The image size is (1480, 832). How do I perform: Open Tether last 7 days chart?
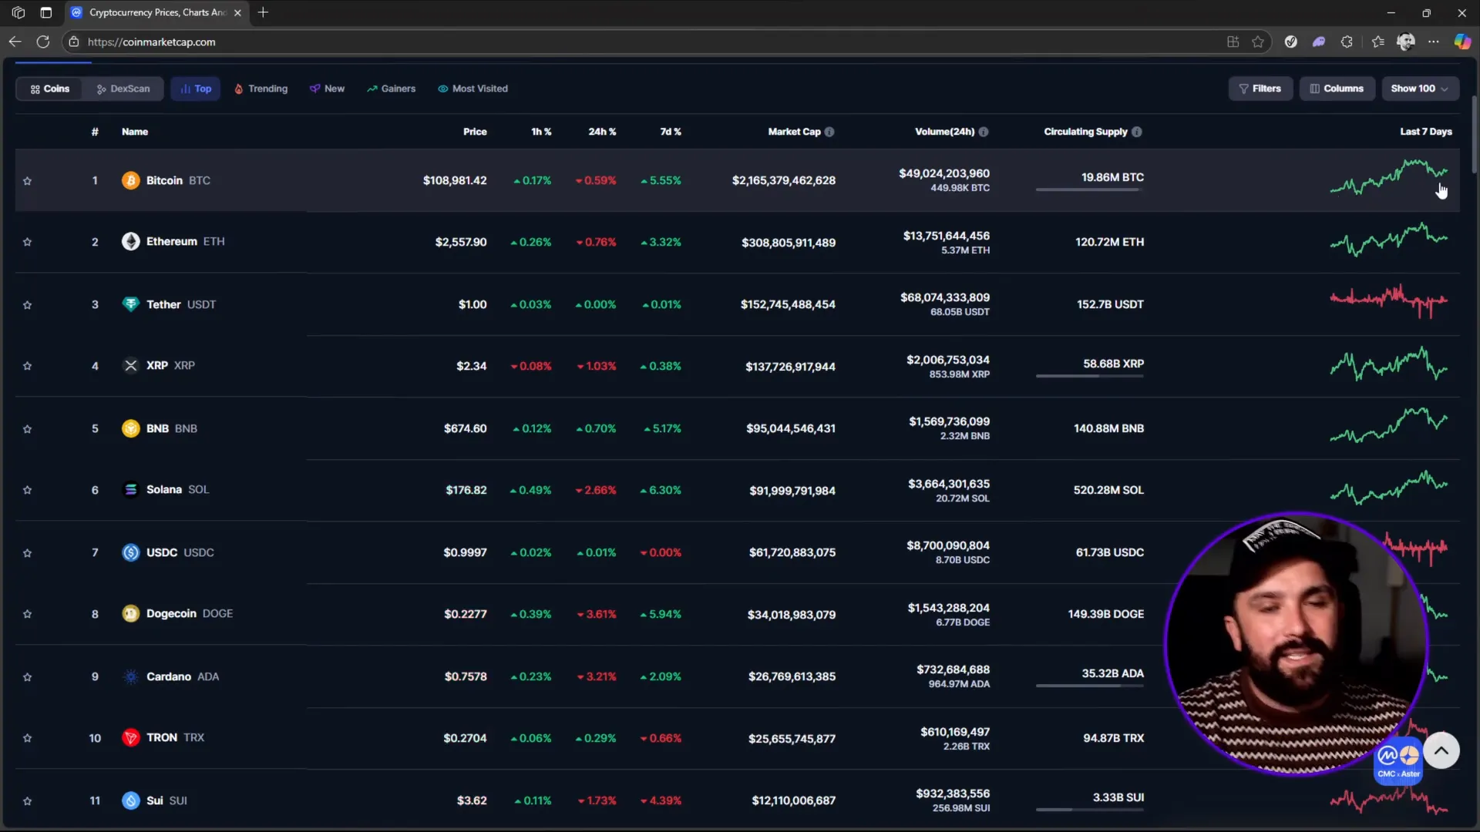[x=1389, y=301]
